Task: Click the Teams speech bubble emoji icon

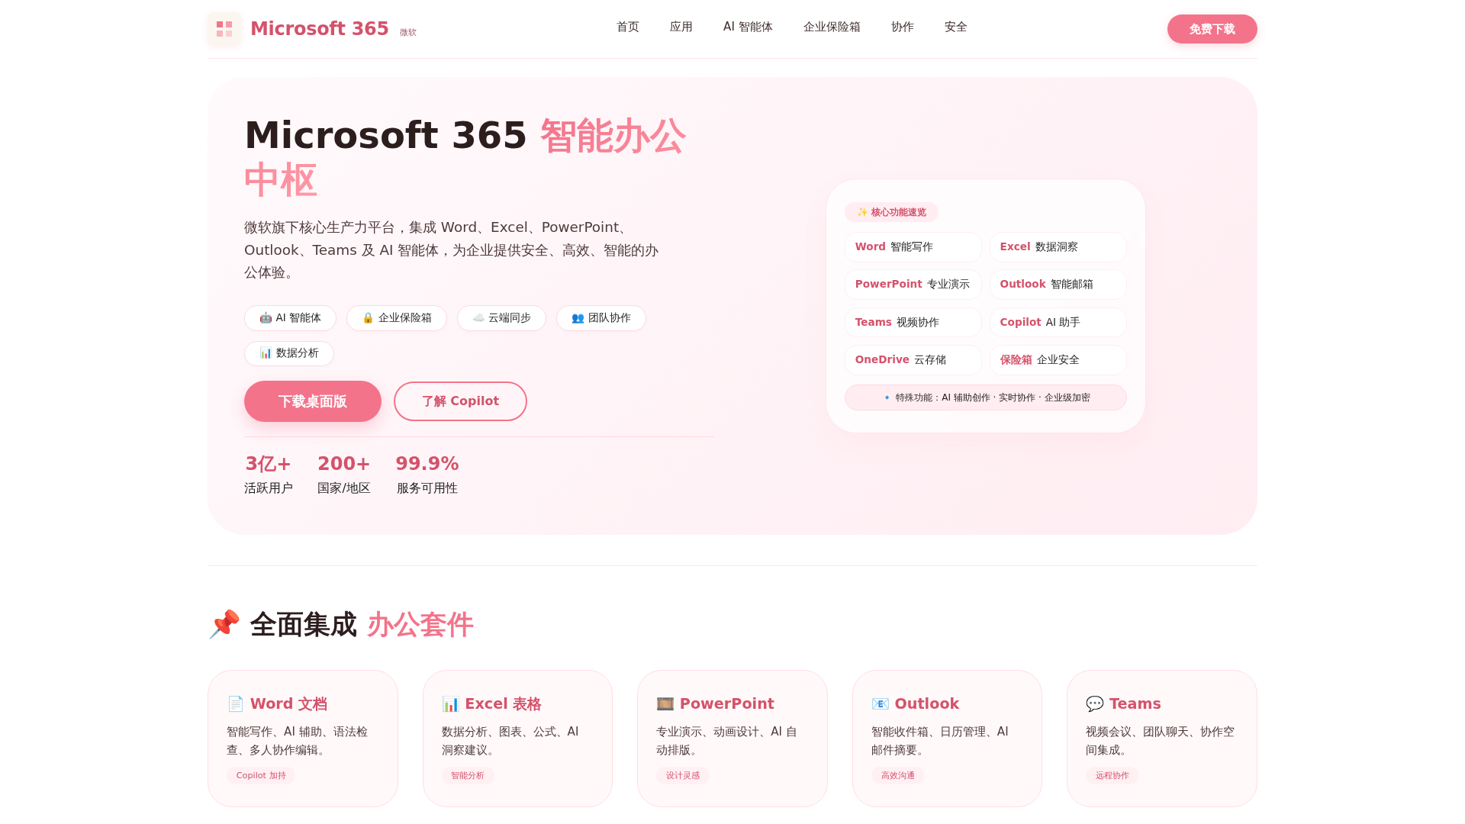Action: click(x=1095, y=703)
